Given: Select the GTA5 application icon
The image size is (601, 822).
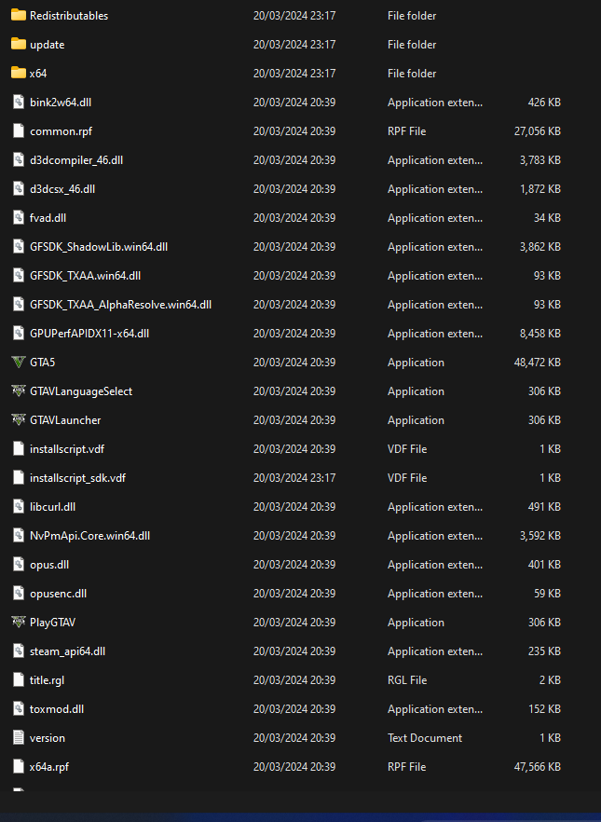Looking at the screenshot, I should pos(19,363).
